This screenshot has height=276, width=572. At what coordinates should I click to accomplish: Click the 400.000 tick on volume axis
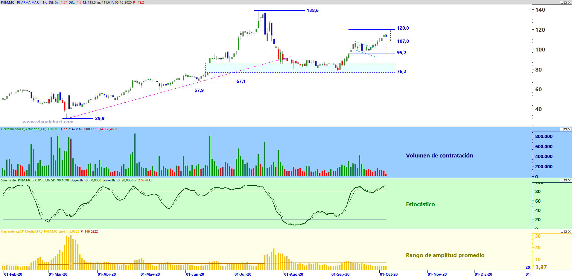[x=544, y=157]
